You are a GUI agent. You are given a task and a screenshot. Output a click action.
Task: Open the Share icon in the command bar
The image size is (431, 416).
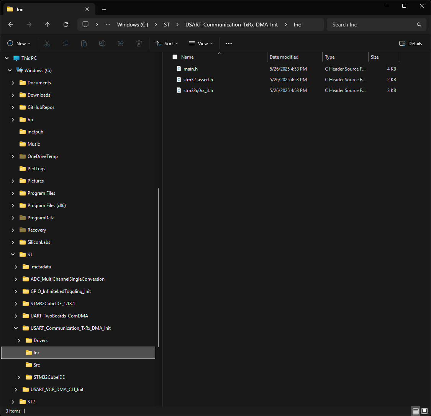pyautogui.click(x=120, y=43)
